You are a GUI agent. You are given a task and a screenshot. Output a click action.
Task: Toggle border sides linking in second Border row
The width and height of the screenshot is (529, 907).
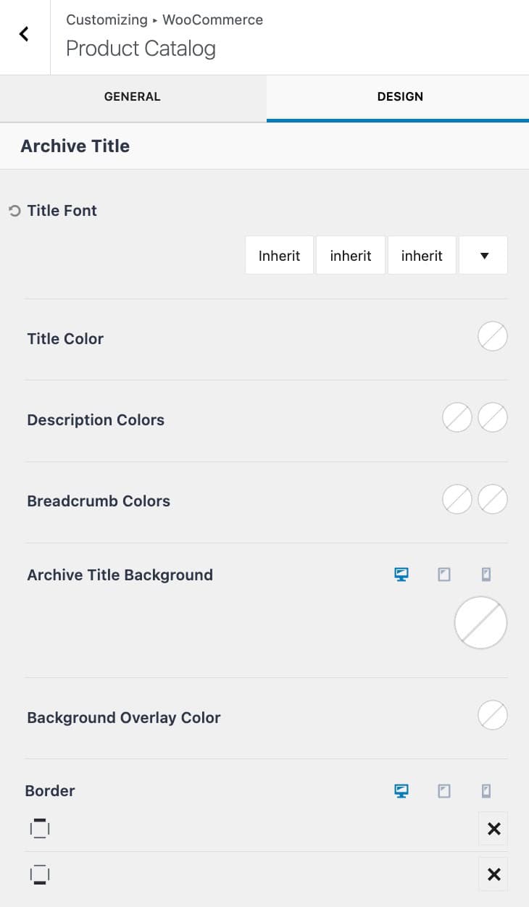(39, 874)
